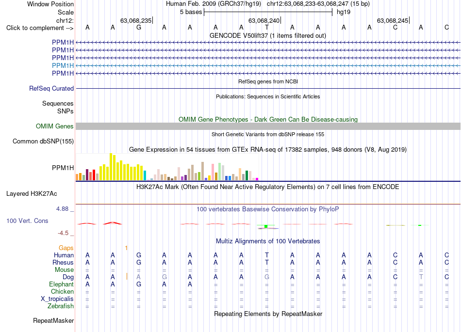
Task: Click the T in Rhesus alignment row
Action: pos(267,262)
